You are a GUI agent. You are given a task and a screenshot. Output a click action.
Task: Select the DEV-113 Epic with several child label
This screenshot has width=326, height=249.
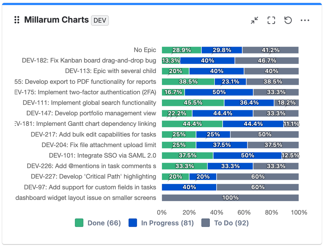pyautogui.click(x=111, y=71)
